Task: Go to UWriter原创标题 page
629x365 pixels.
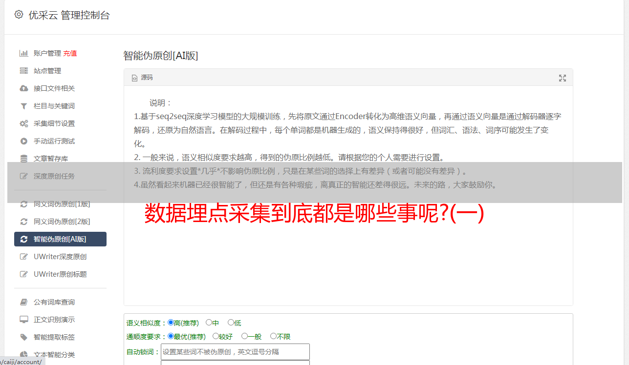Action: (60, 274)
